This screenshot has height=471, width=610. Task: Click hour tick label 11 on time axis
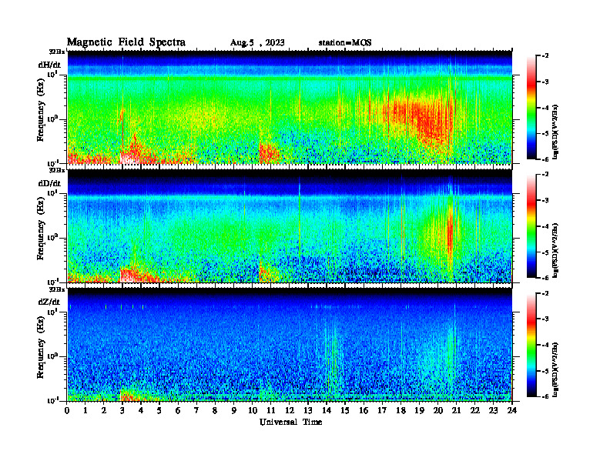(x=271, y=410)
